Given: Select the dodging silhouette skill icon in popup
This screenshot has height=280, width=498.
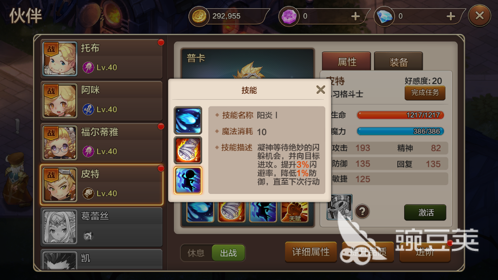Looking at the screenshot, I should (x=188, y=180).
